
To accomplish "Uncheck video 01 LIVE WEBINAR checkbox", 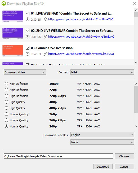I will 28,14.
